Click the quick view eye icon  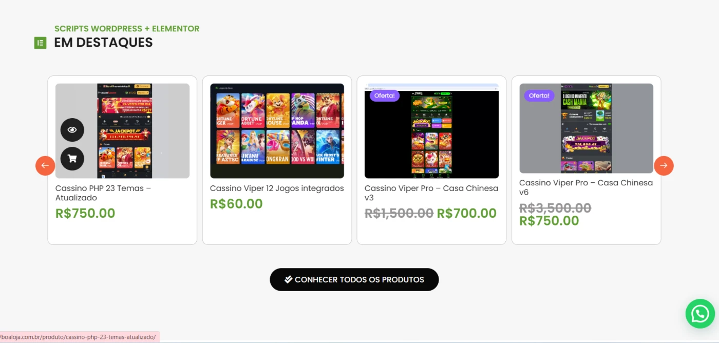click(x=72, y=130)
